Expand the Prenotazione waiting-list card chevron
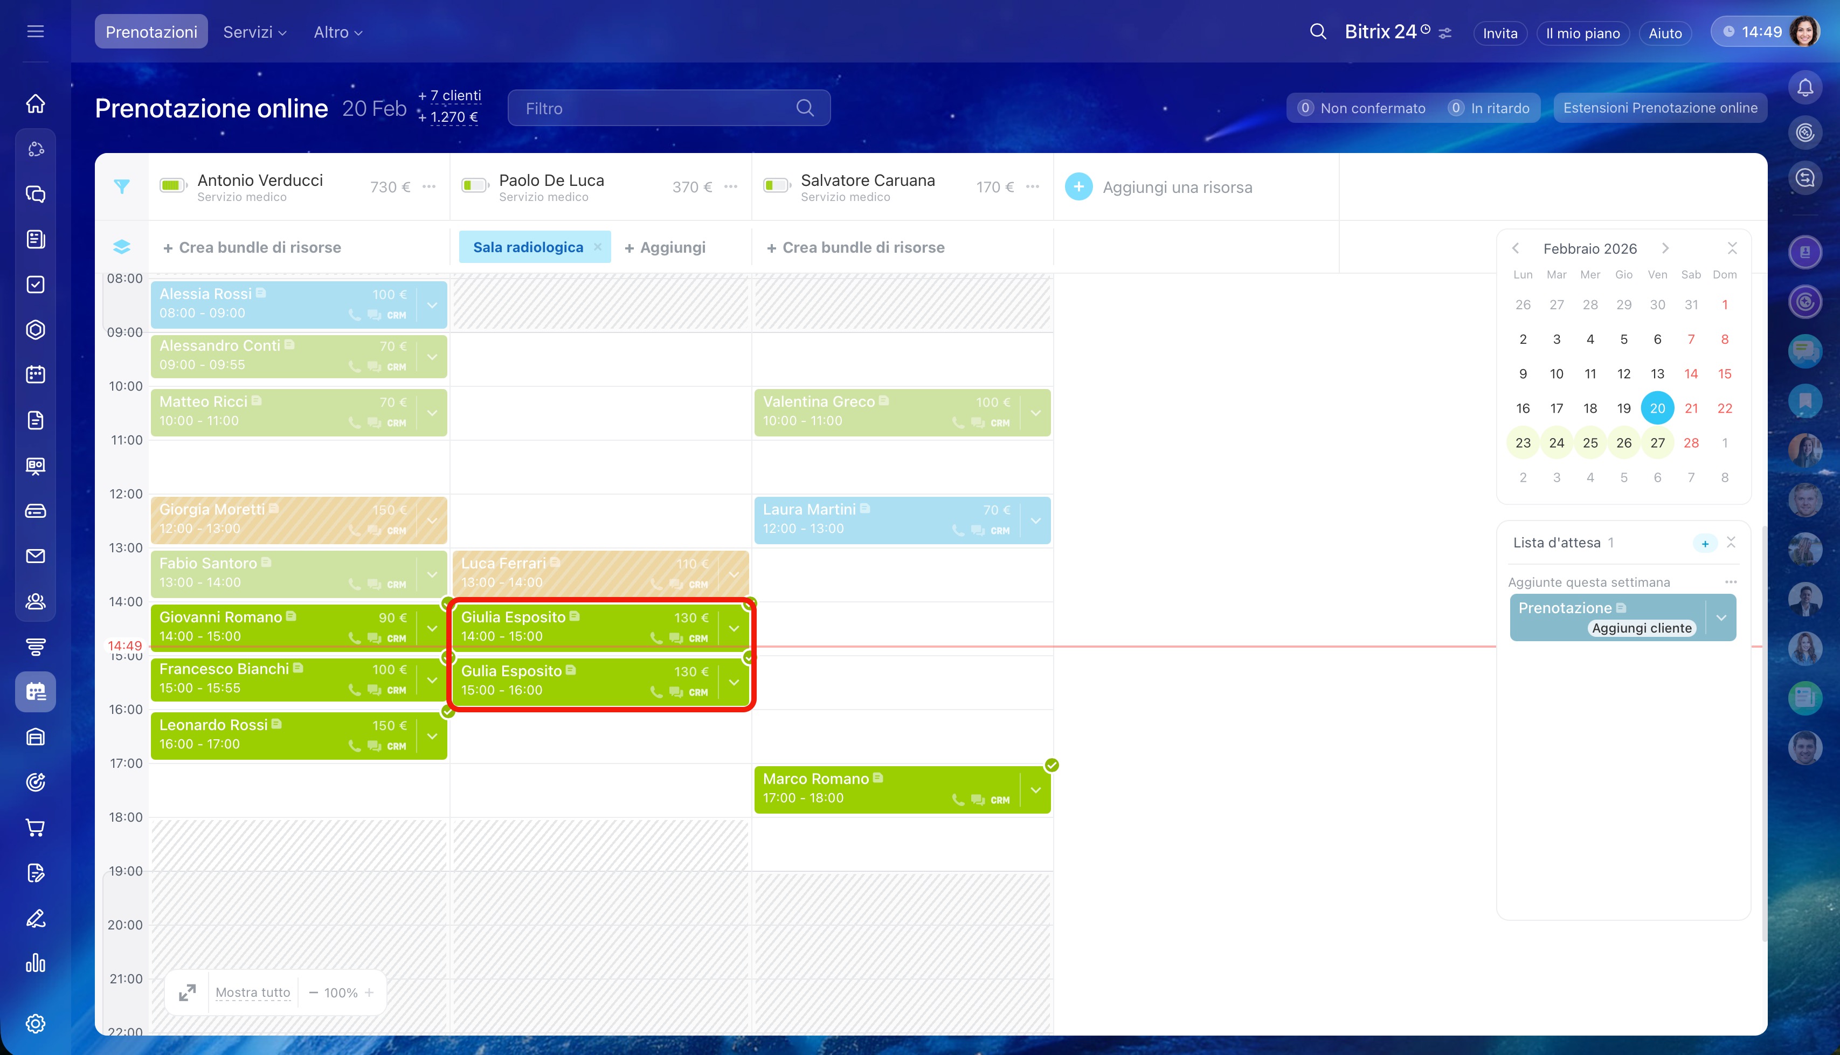This screenshot has width=1840, height=1055. tap(1721, 617)
